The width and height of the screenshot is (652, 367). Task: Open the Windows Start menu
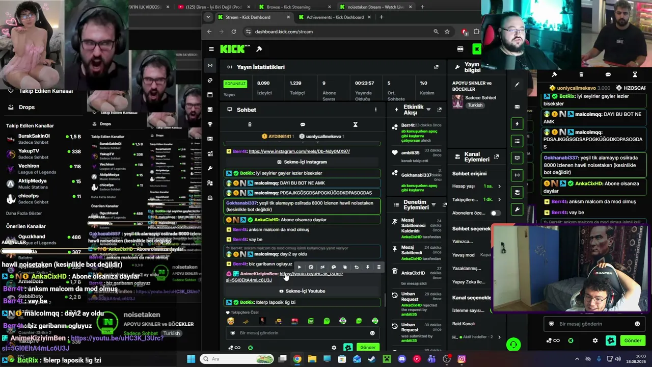click(x=191, y=359)
